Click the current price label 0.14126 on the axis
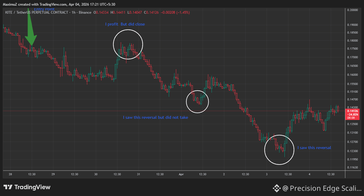 tap(352, 110)
